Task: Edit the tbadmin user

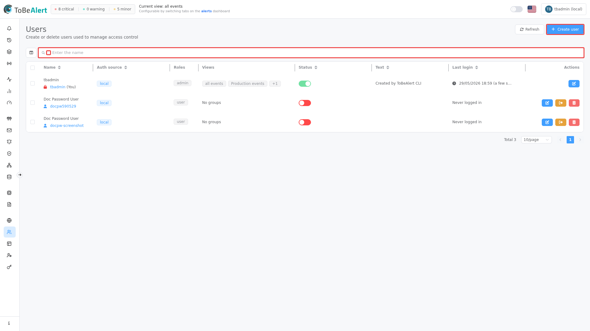Action: pyautogui.click(x=574, y=84)
